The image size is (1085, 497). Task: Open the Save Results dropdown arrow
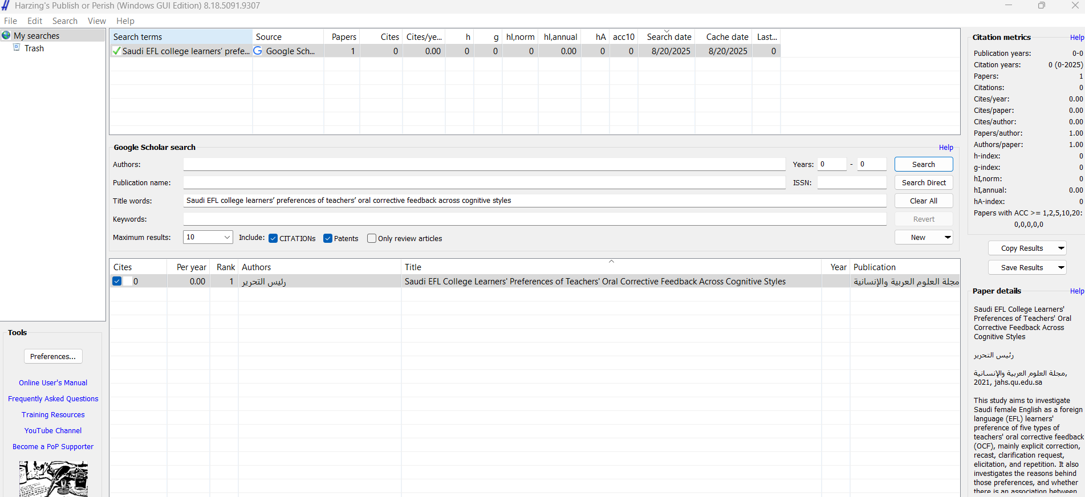click(1061, 267)
